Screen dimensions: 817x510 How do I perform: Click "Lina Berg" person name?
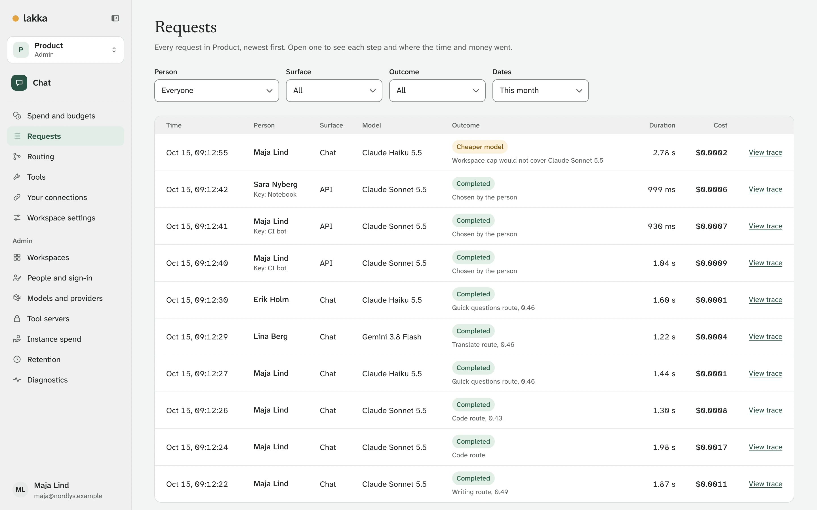click(x=270, y=336)
